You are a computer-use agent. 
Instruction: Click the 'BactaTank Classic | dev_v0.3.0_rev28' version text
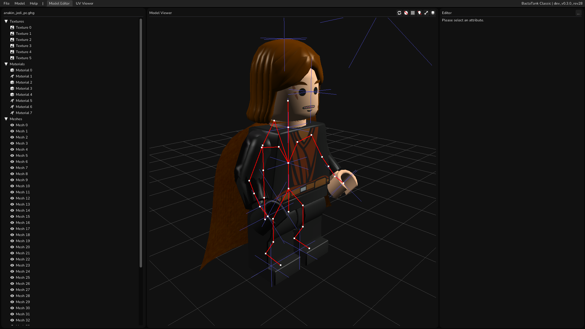point(552,3)
